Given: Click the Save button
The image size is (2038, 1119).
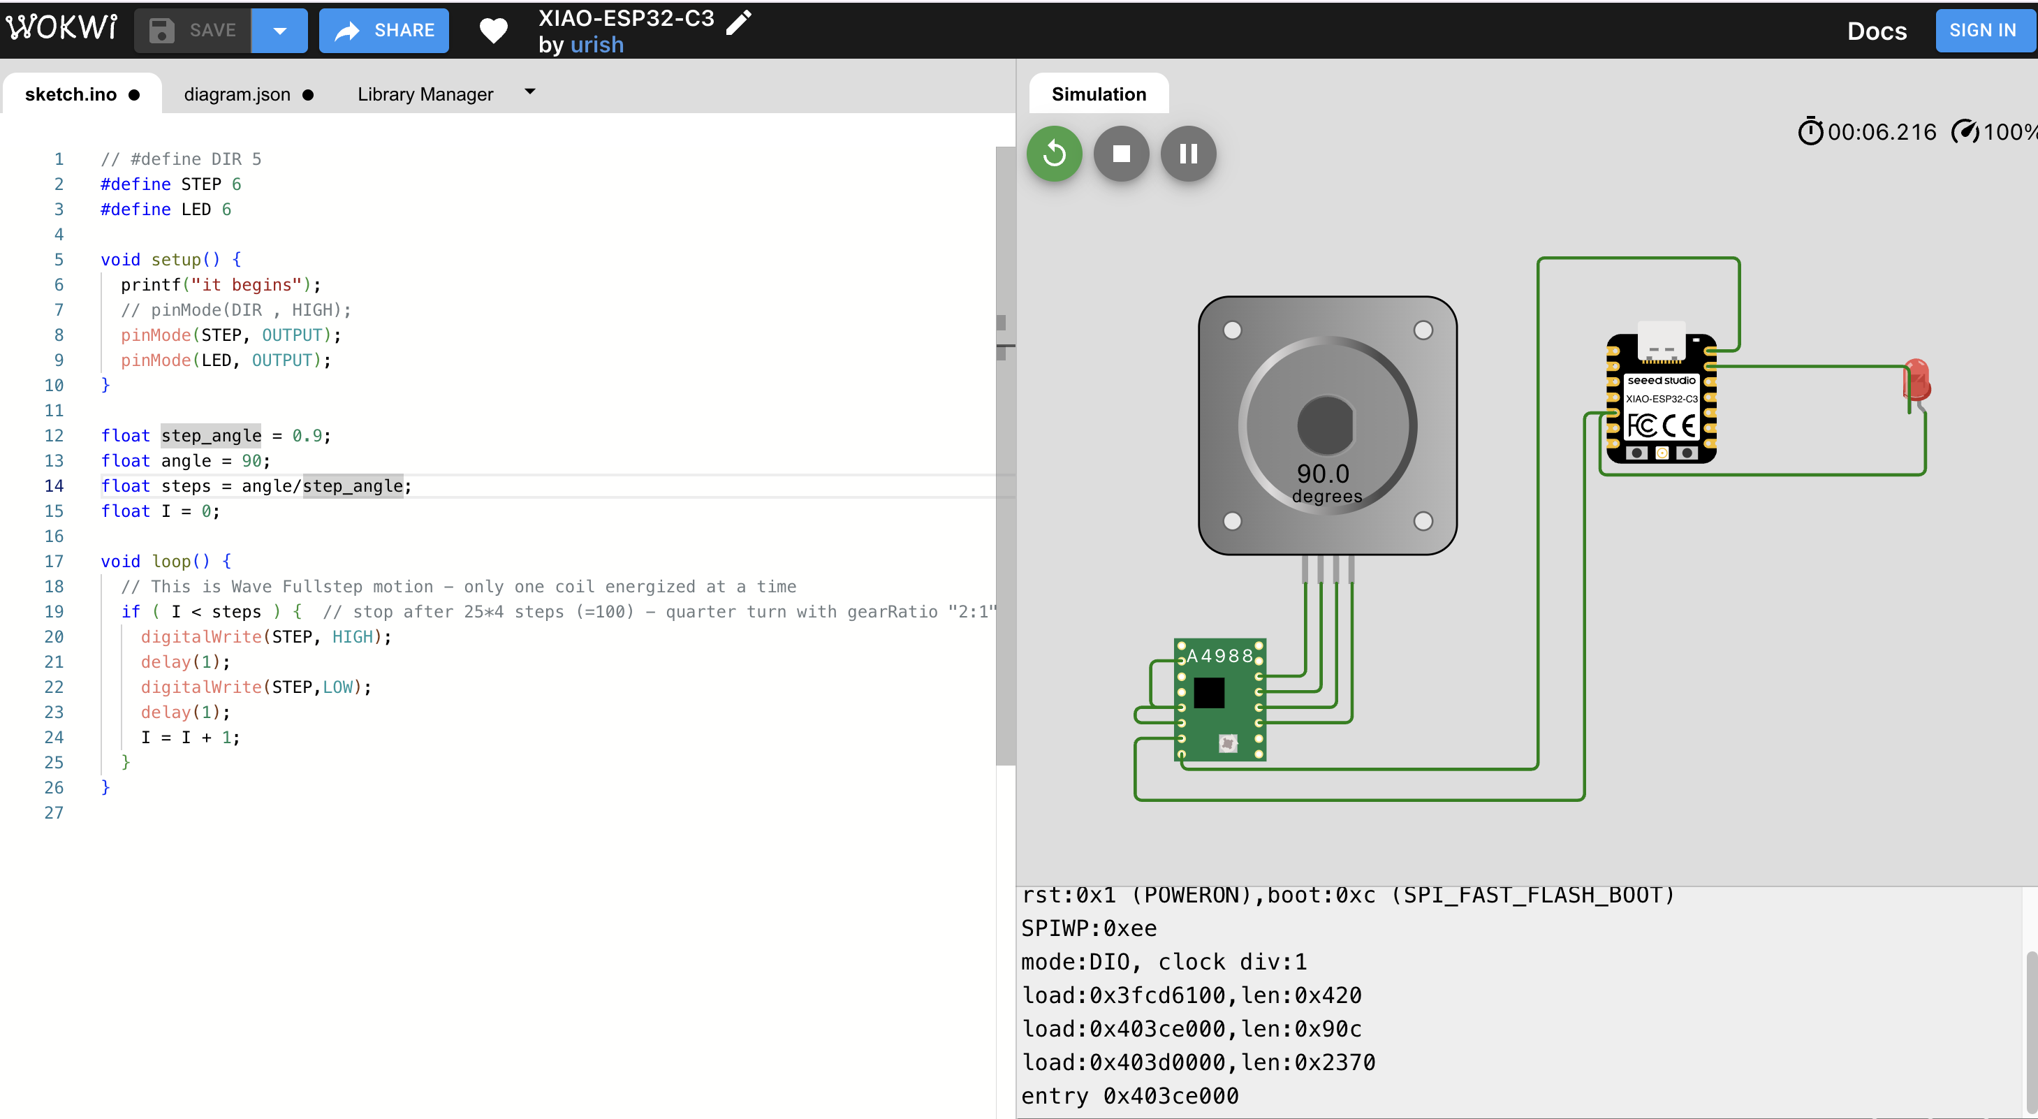Looking at the screenshot, I should (x=192, y=30).
